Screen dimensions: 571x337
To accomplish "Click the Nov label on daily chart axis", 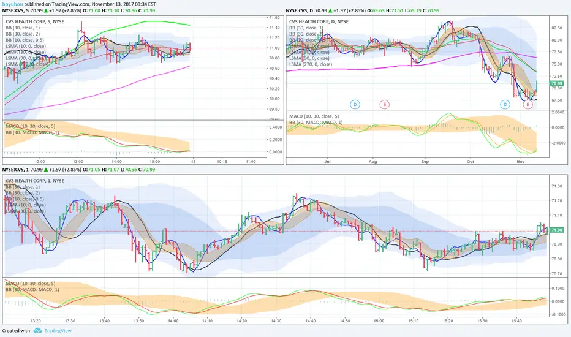I will click(x=521, y=161).
